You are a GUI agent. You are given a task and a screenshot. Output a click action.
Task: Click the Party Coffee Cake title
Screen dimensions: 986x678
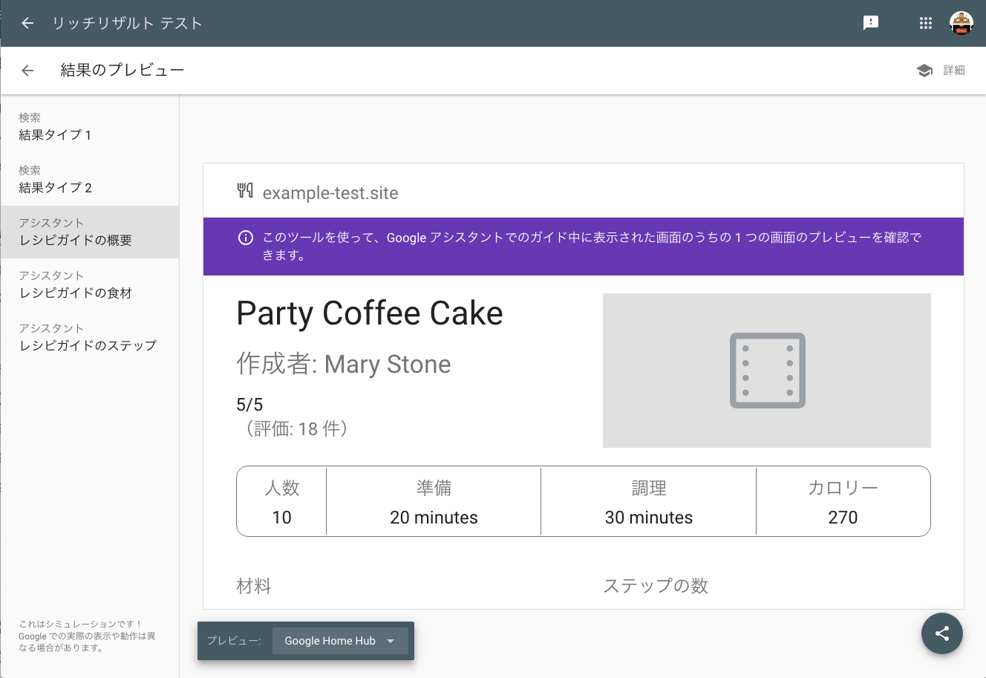[369, 313]
